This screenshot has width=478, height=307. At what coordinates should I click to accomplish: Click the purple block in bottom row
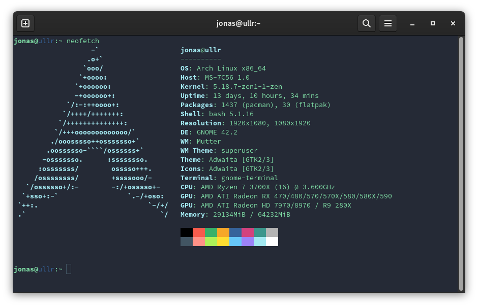(x=248, y=242)
